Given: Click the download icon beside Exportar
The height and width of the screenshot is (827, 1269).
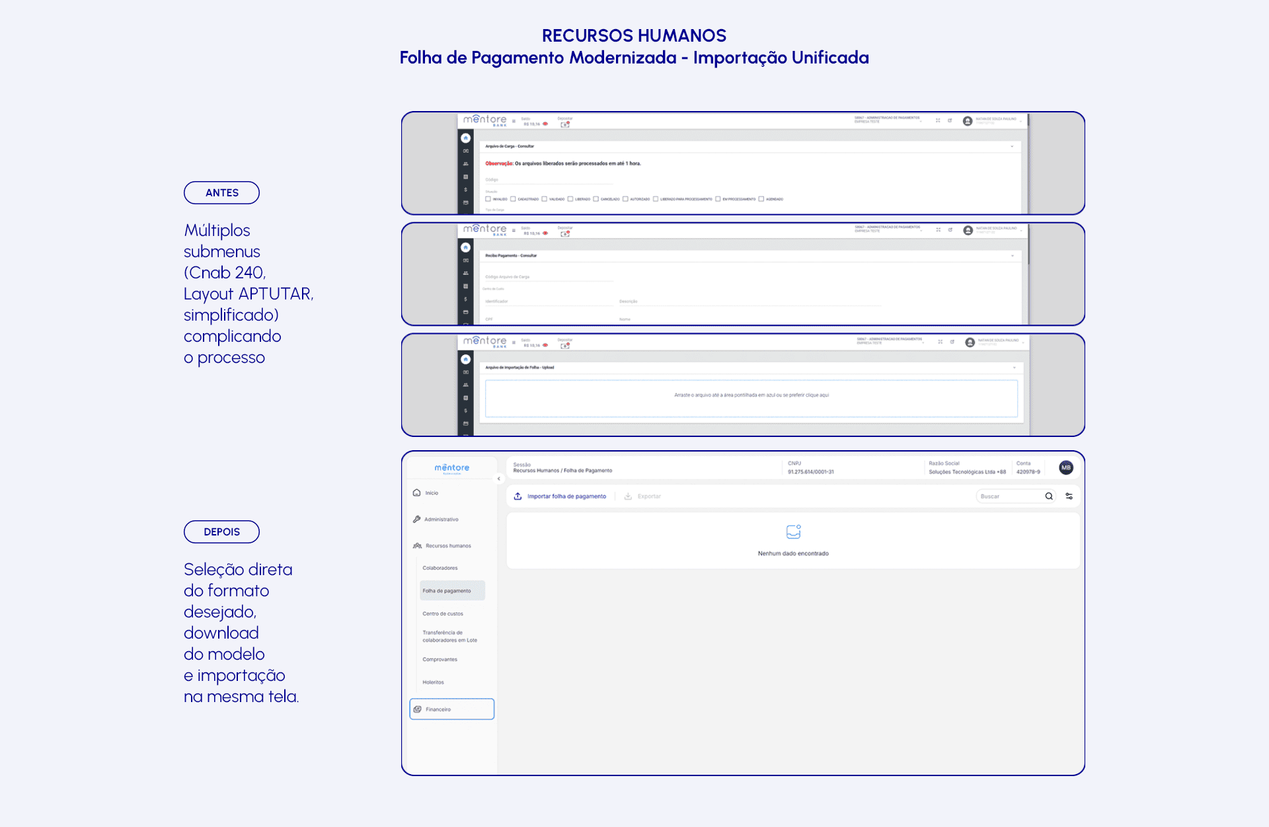Looking at the screenshot, I should click(628, 496).
